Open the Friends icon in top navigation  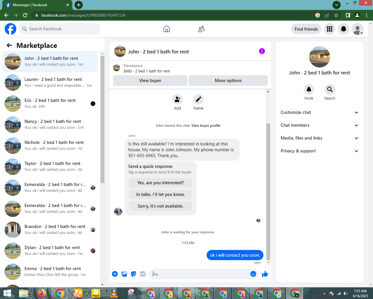(201, 29)
